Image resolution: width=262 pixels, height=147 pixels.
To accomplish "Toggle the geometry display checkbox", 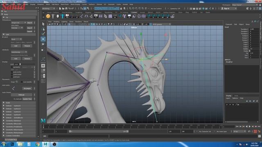I will click(12, 67).
